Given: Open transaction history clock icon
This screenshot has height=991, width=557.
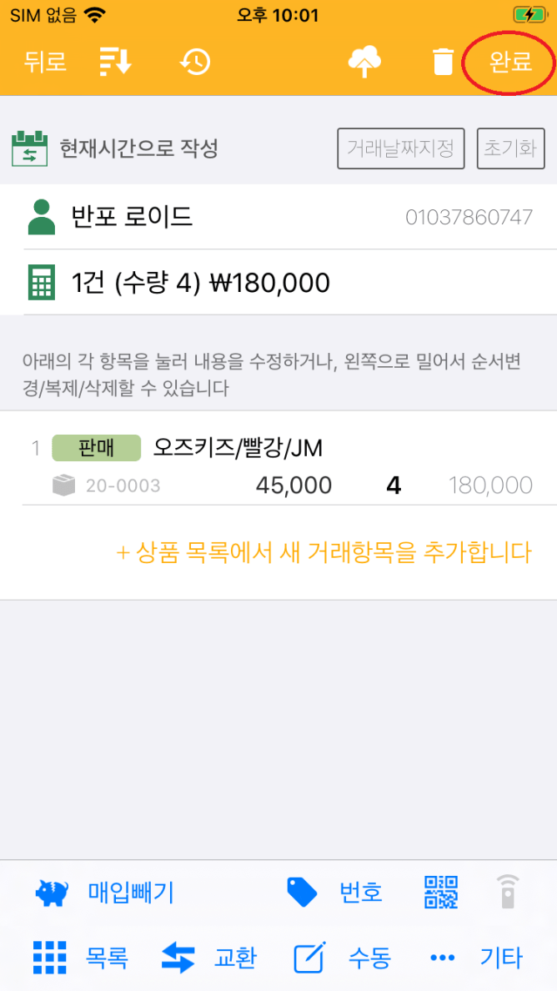Looking at the screenshot, I should click(x=195, y=63).
